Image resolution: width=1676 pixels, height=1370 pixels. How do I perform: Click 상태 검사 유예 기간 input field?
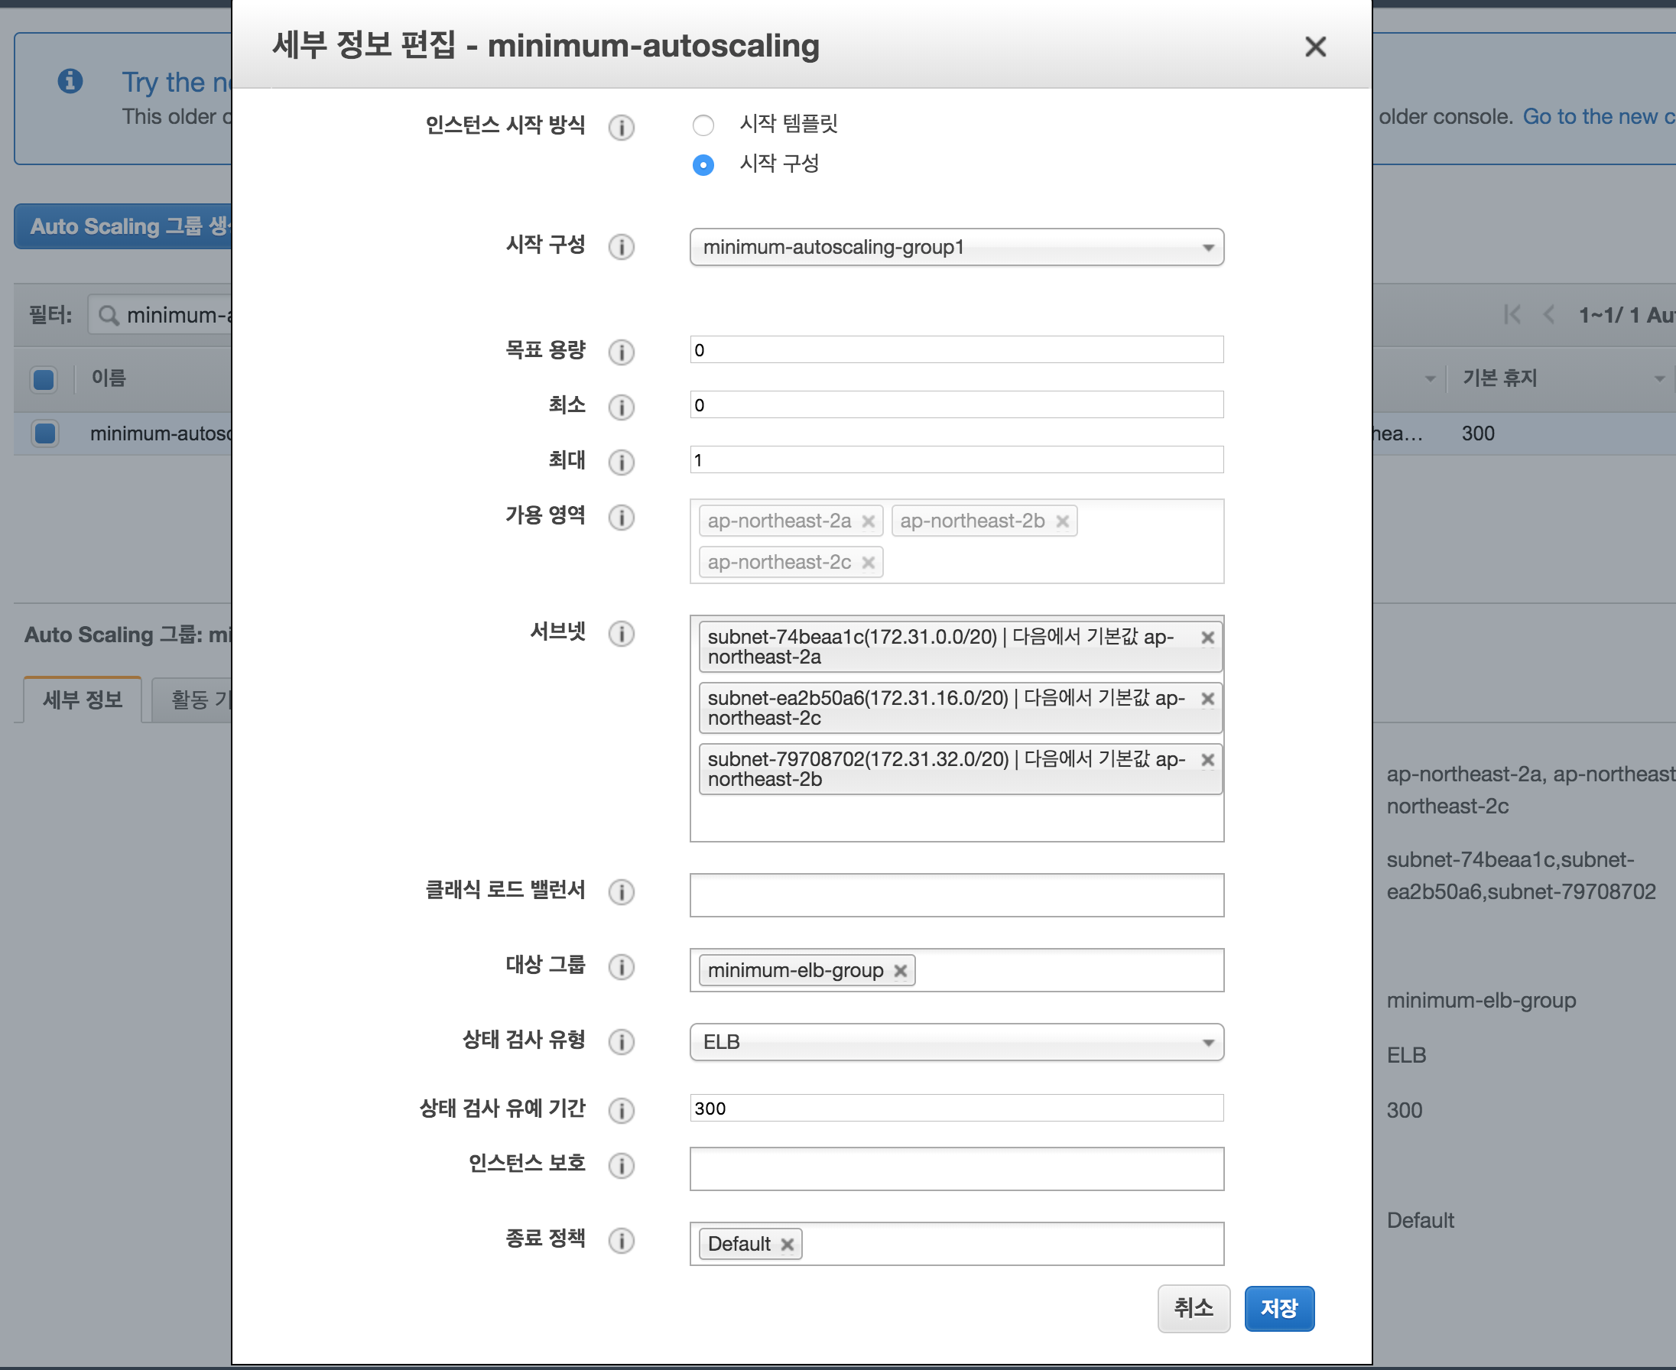coord(957,1108)
